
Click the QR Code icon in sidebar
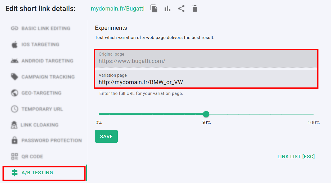[15, 156]
